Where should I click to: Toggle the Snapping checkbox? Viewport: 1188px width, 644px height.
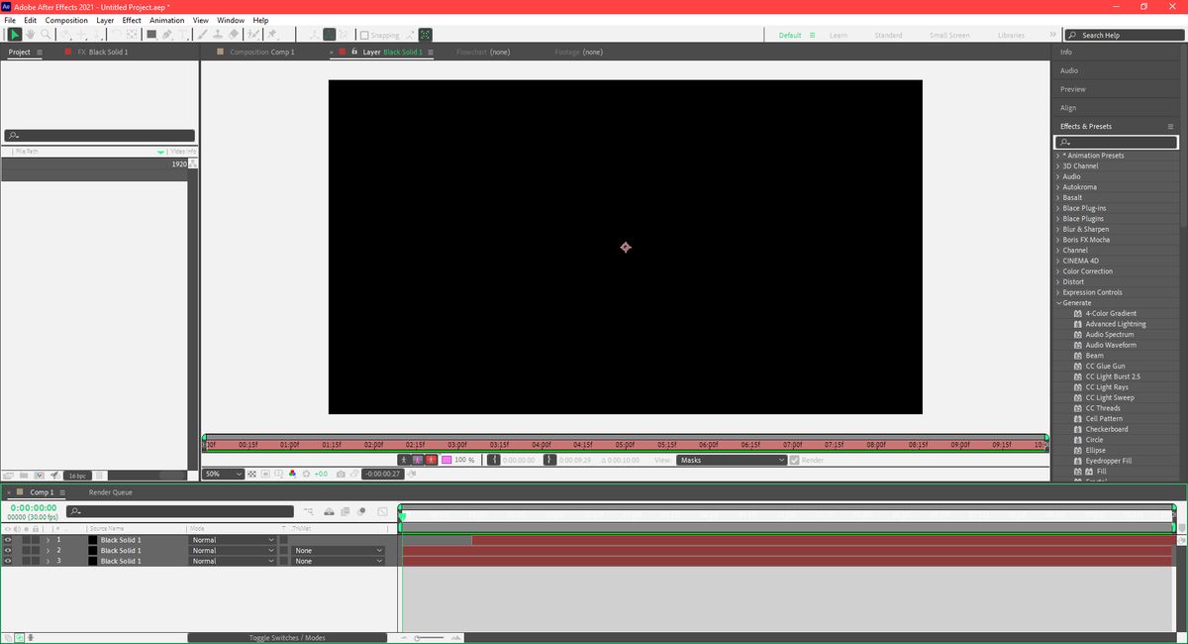[364, 35]
